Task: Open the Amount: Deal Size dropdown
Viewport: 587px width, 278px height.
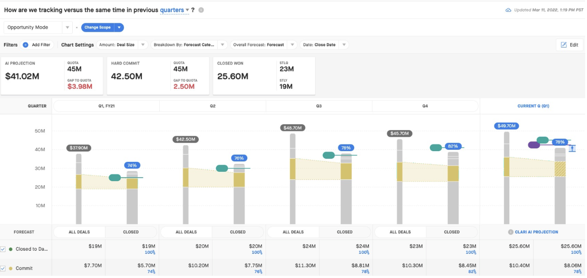Action: pyautogui.click(x=122, y=45)
